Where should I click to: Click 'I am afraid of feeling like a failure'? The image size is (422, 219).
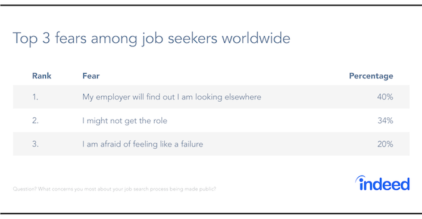coord(143,144)
